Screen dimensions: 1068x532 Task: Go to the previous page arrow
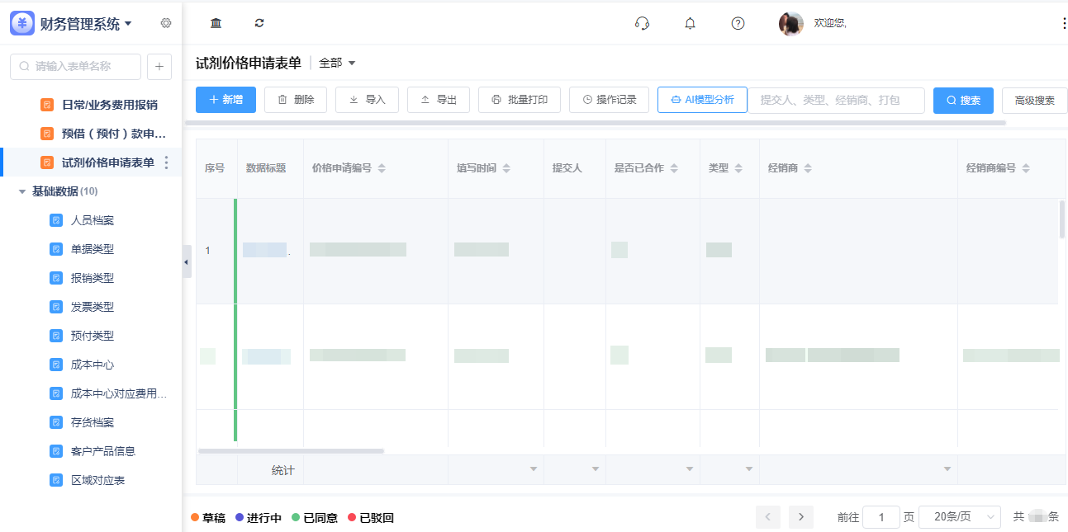coord(767,517)
